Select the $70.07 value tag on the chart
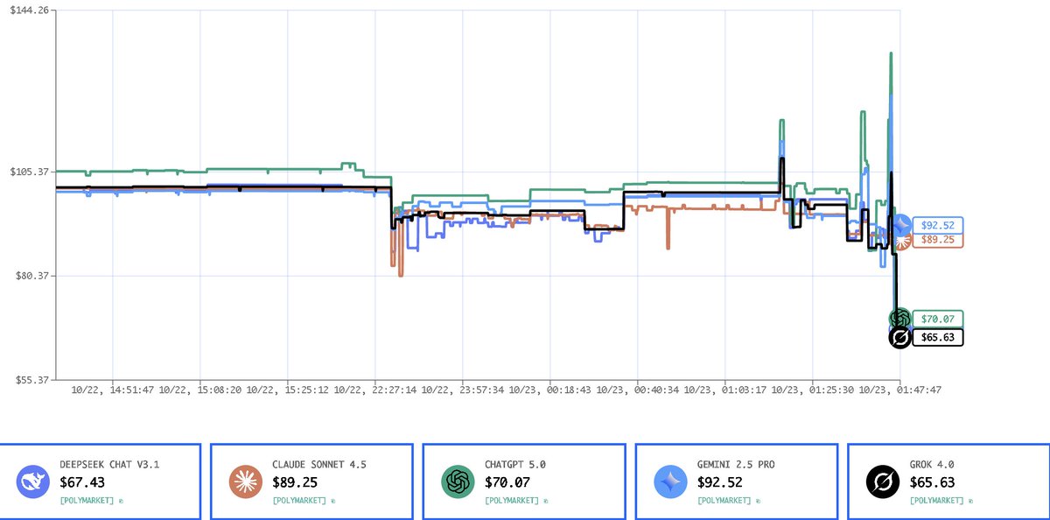The height and width of the screenshot is (520, 1050). 937,319
